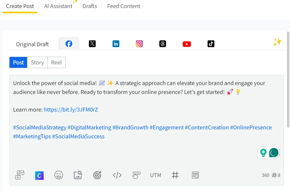Image resolution: width=290 pixels, height=191 pixels.
Task: Open the Original Draft tab
Action: pos(32,44)
